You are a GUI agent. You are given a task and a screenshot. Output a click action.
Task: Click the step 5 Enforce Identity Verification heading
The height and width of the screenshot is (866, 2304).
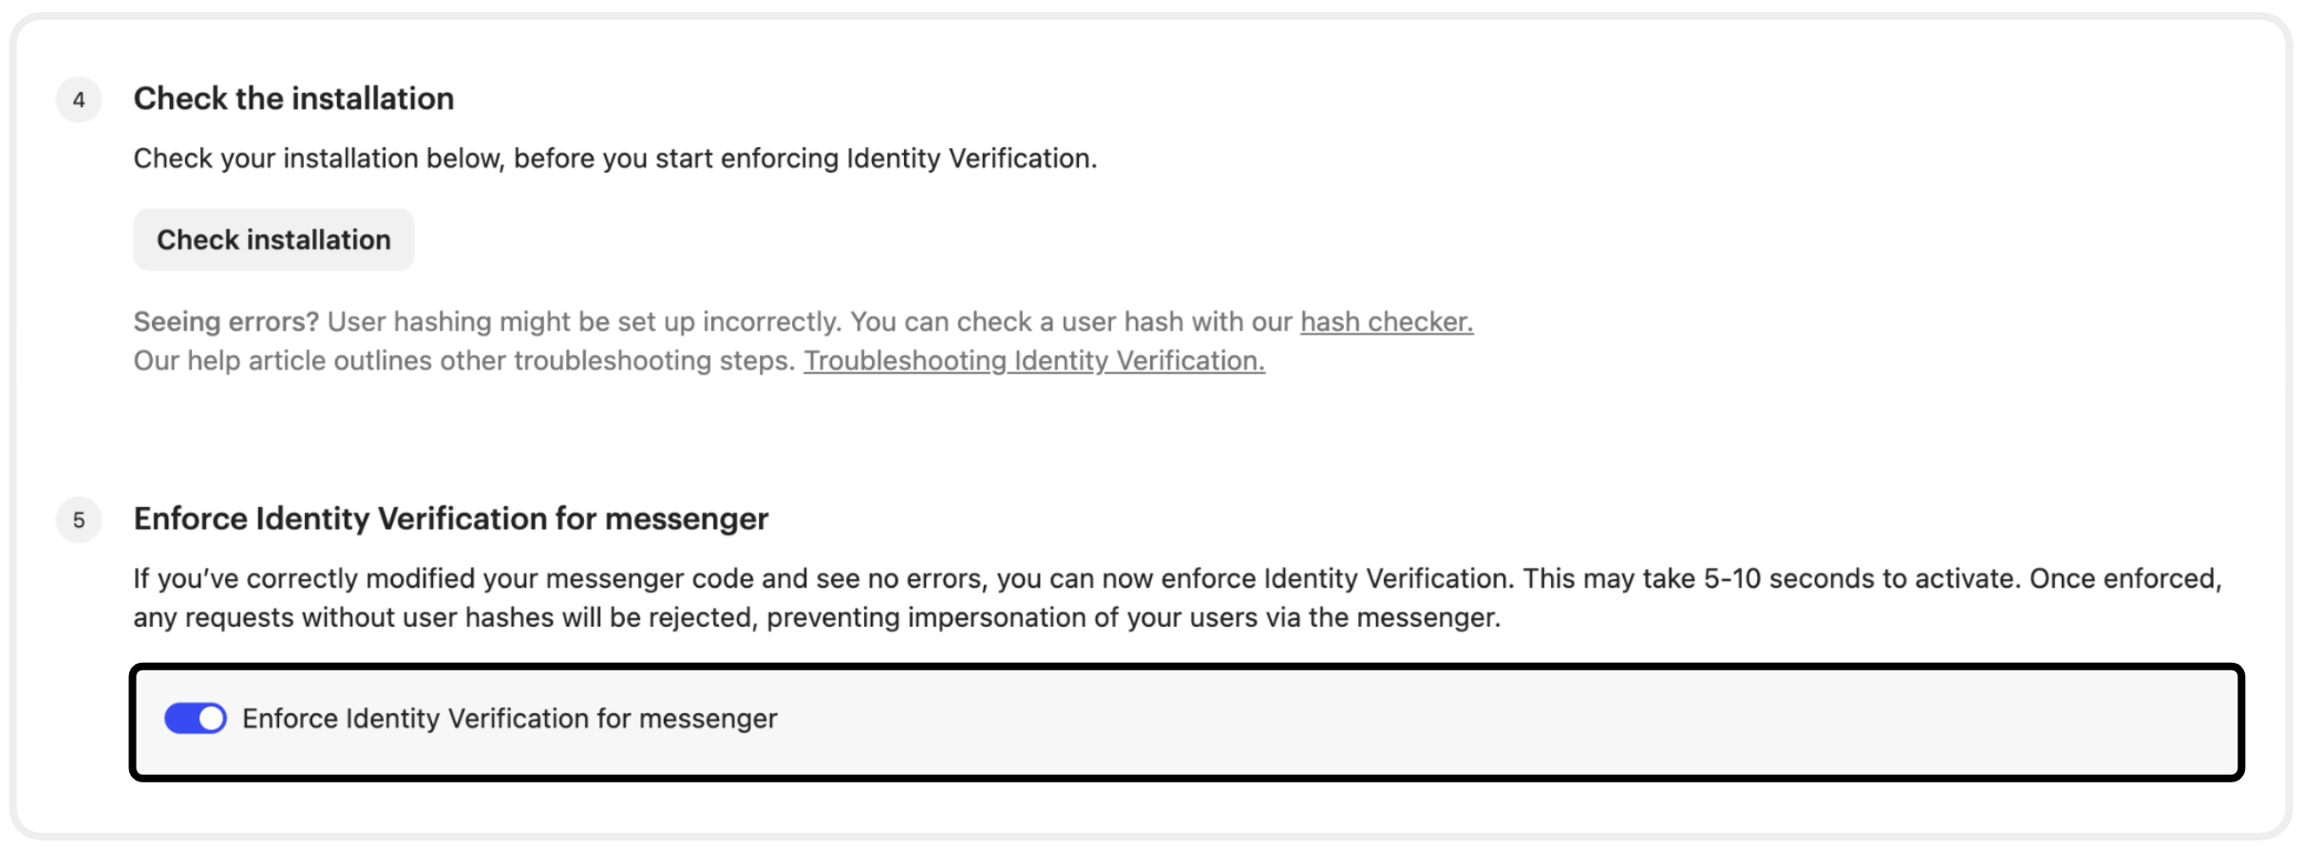(x=450, y=519)
